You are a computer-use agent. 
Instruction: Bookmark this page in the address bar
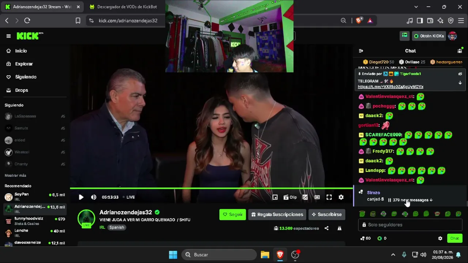coord(78,20)
